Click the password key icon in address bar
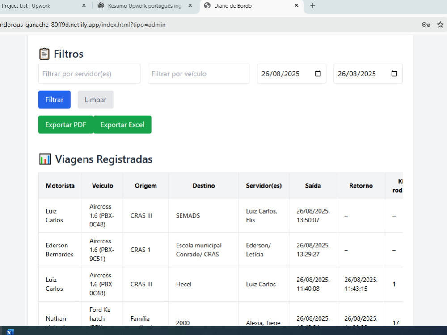This screenshot has width=447, height=335. 426,25
